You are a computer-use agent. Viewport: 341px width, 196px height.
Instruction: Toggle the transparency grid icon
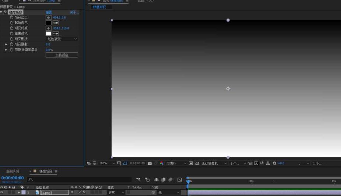point(196,163)
